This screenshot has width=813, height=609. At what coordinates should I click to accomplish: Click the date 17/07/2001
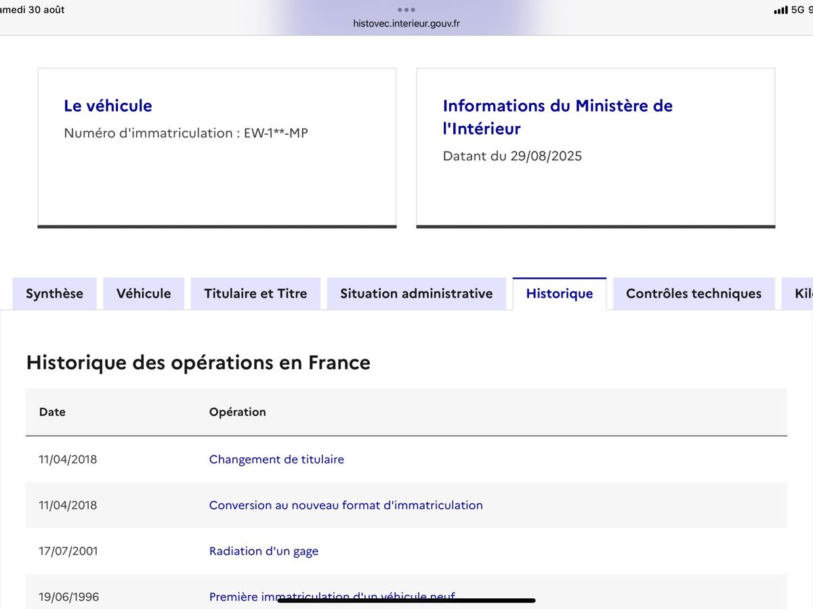pos(68,551)
